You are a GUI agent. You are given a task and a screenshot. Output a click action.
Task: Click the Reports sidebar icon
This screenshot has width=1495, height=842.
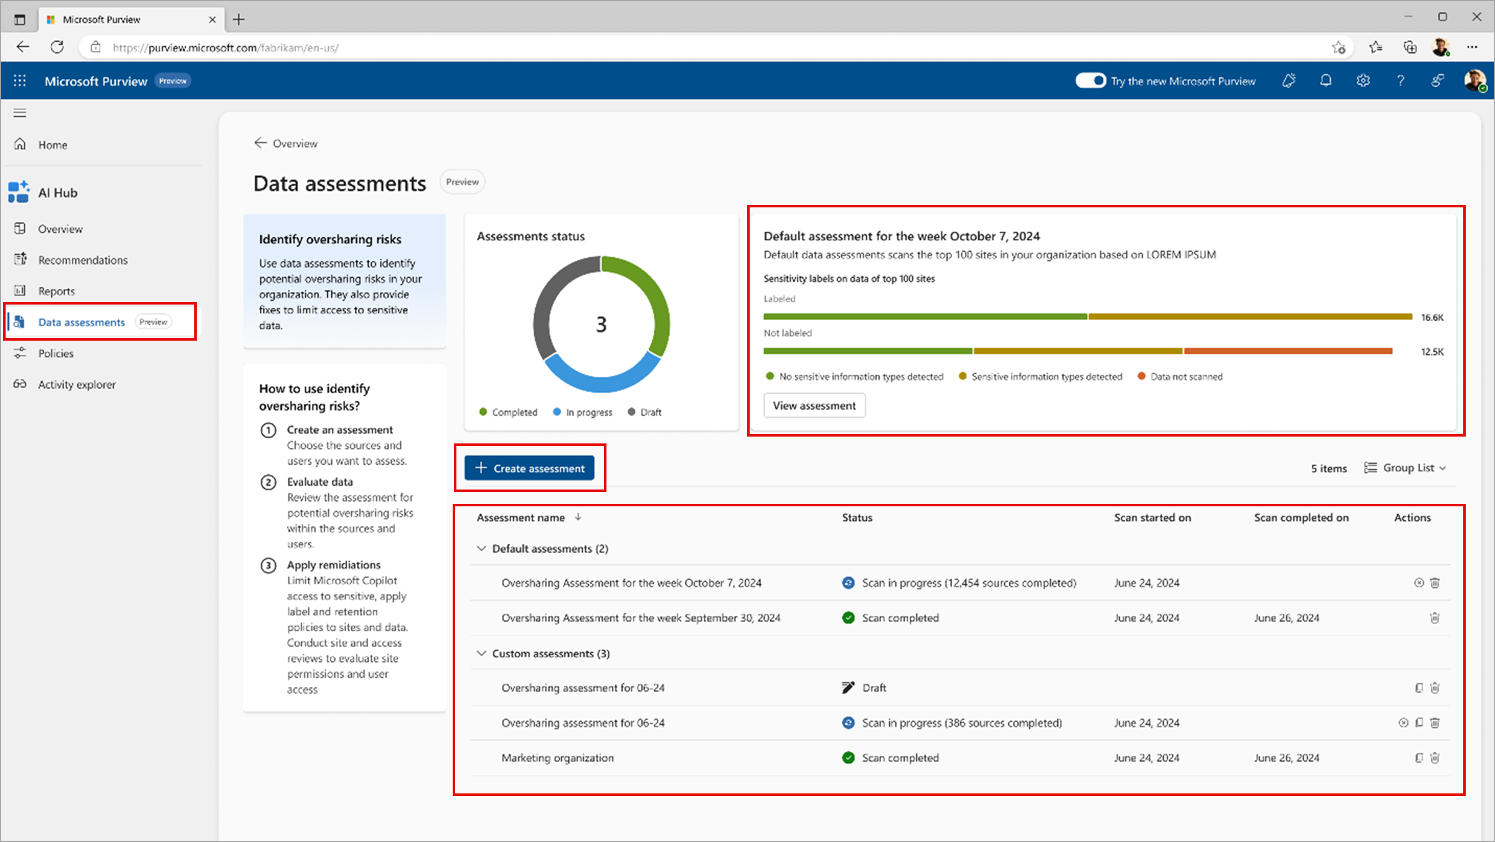click(21, 291)
